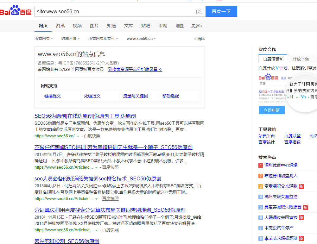
Task: Open hot search 大疆通过美国审核
Action: click(x=281, y=217)
